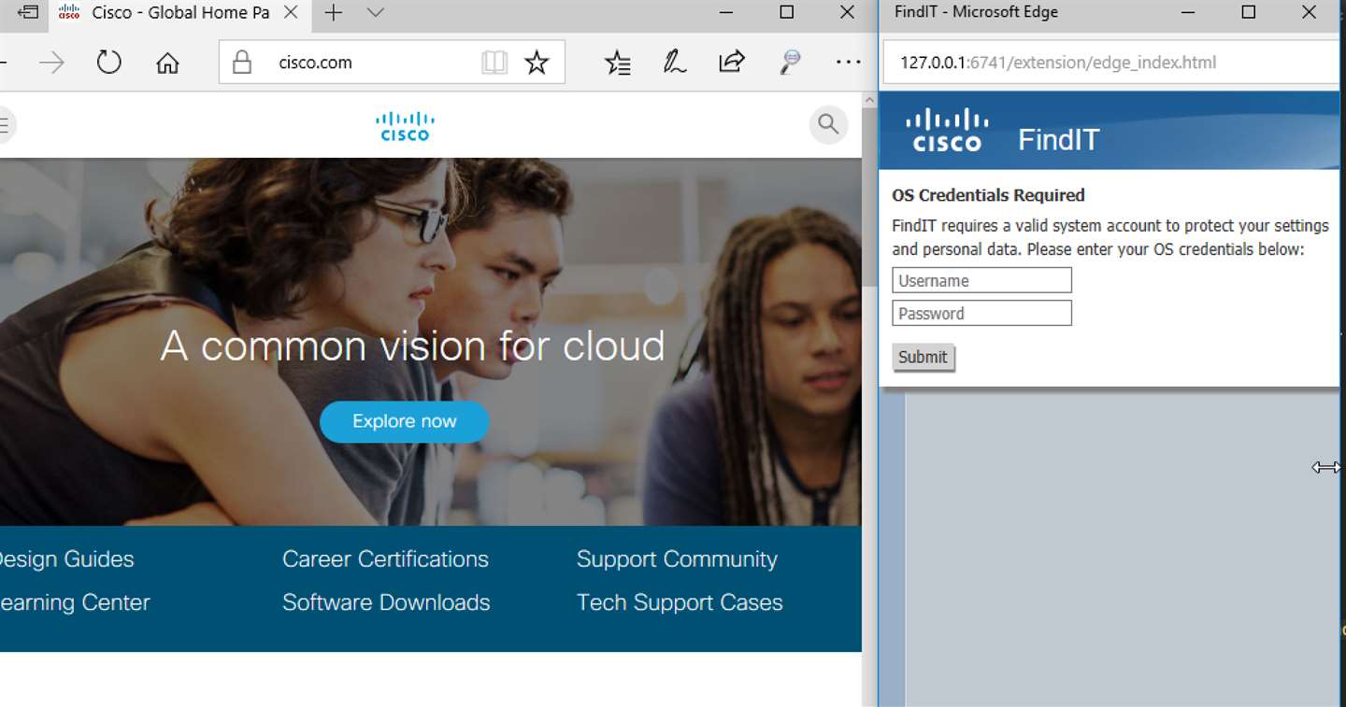Show tab previews dropdown arrow

(x=376, y=12)
